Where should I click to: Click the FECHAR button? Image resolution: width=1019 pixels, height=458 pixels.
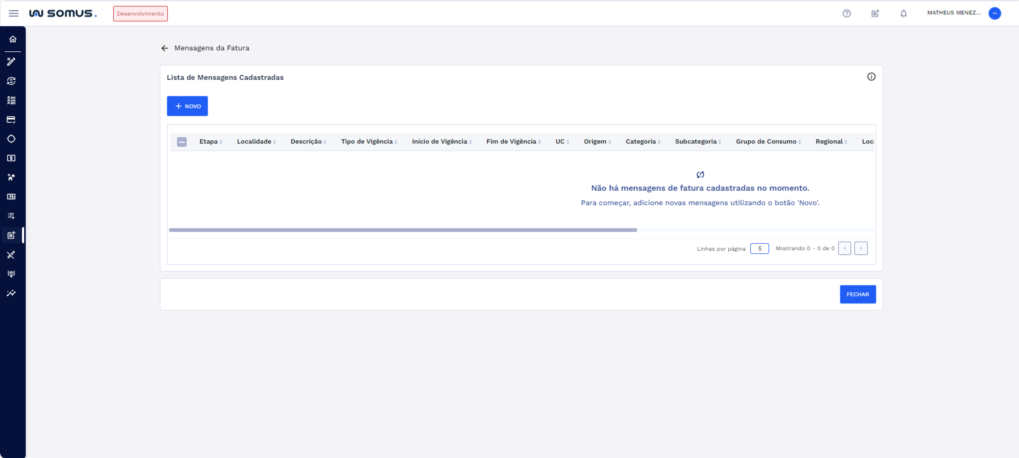pyautogui.click(x=857, y=294)
